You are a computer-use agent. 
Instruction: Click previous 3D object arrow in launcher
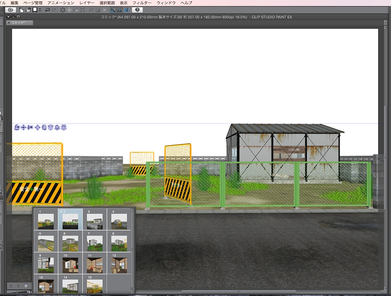coord(11,286)
